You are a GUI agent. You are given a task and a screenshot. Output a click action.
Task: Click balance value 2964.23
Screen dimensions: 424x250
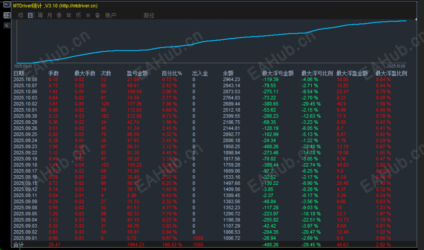(x=231, y=79)
